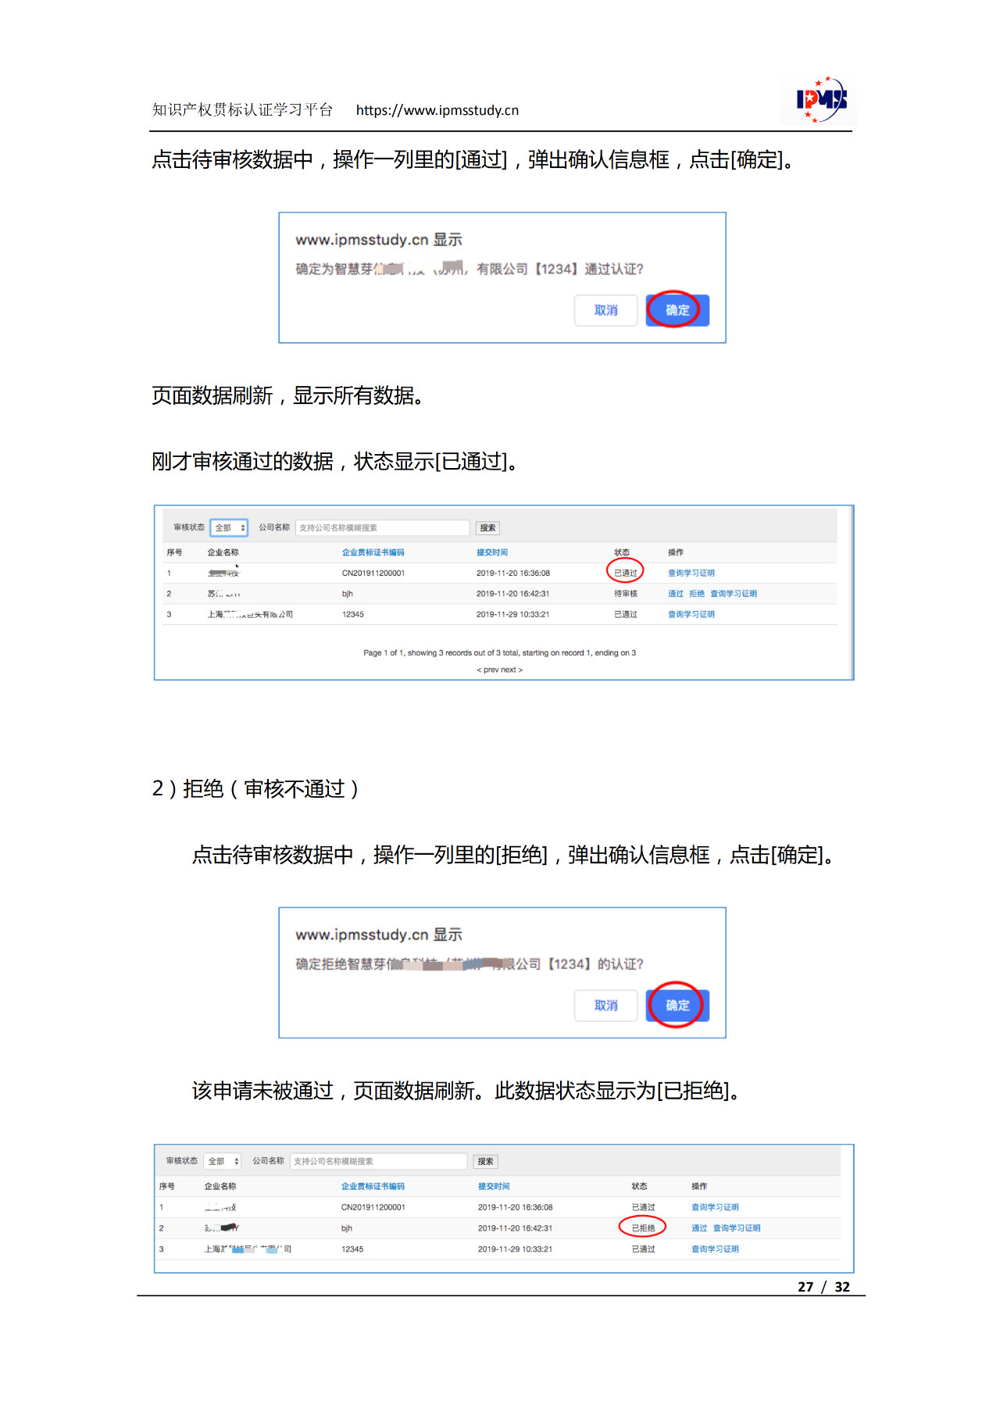This screenshot has width=1000, height=1415.
Task: Click the header text 知识产权贯标认证学习平台
Action: point(242,109)
